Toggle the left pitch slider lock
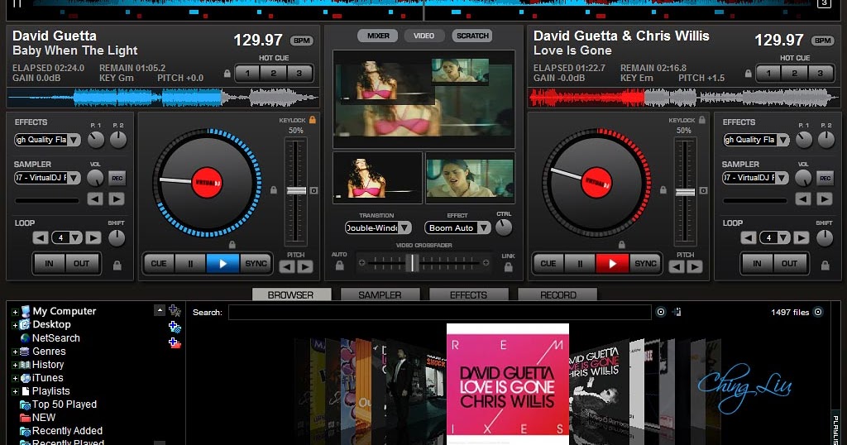The height and width of the screenshot is (445, 847). pos(273,190)
